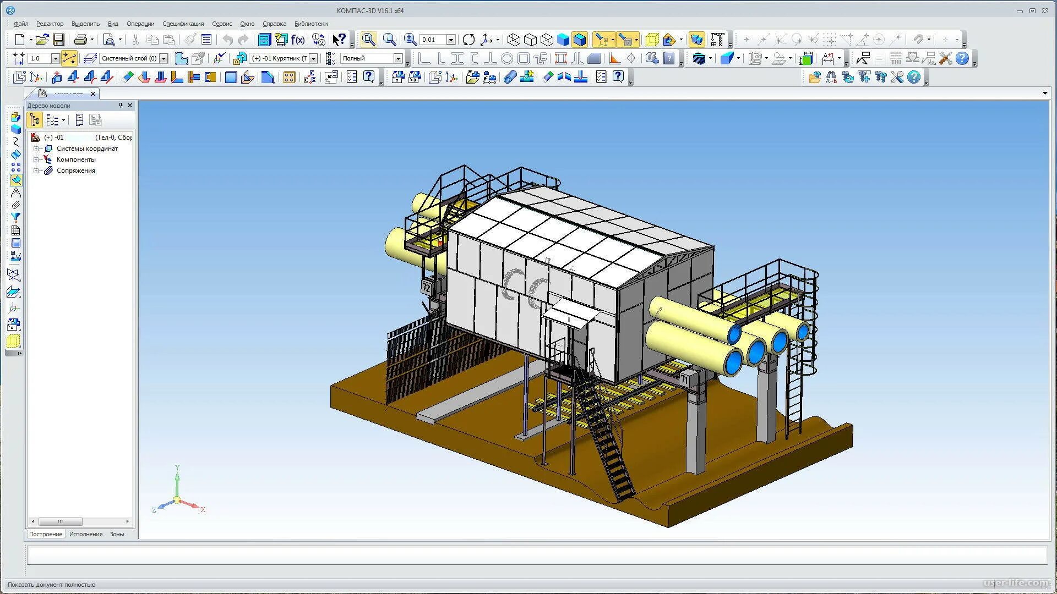
Task: Click the model tree horizontal scrollbar
Action: point(61,521)
